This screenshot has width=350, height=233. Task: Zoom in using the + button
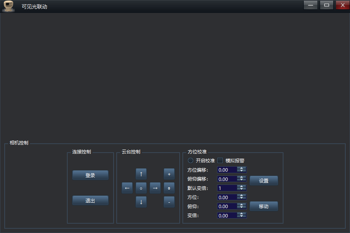click(x=169, y=174)
